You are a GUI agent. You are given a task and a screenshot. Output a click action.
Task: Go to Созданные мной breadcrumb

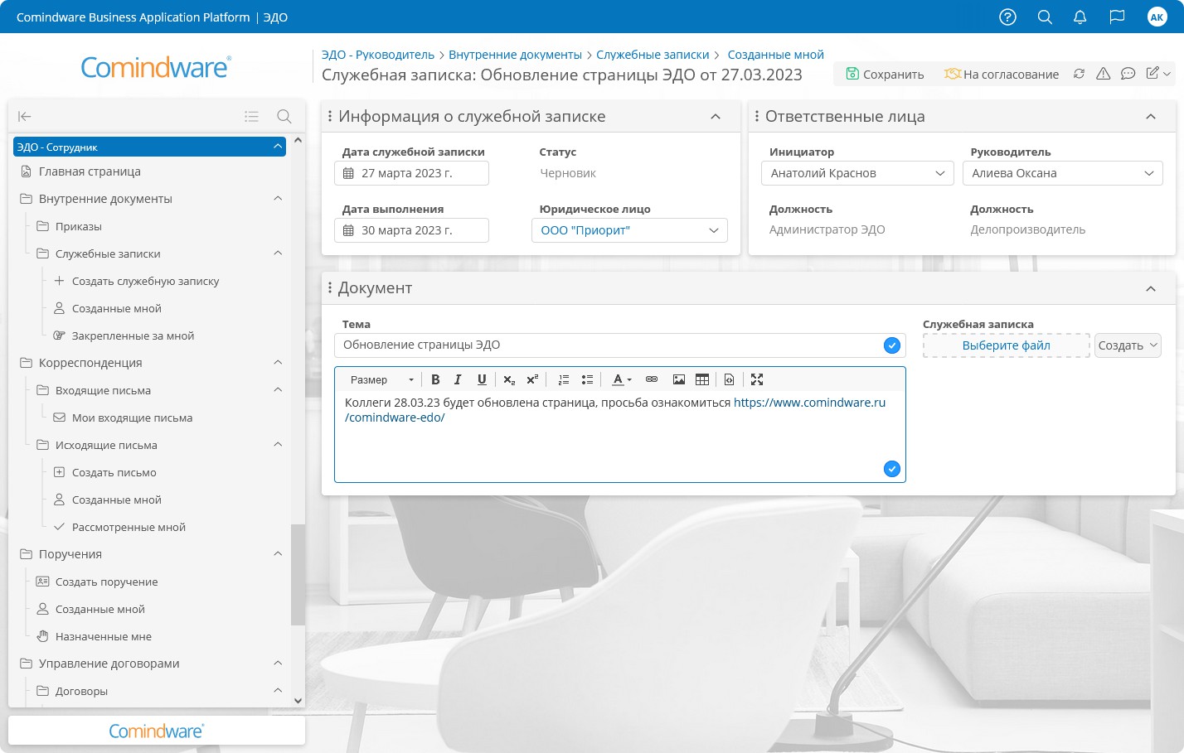pyautogui.click(x=776, y=55)
